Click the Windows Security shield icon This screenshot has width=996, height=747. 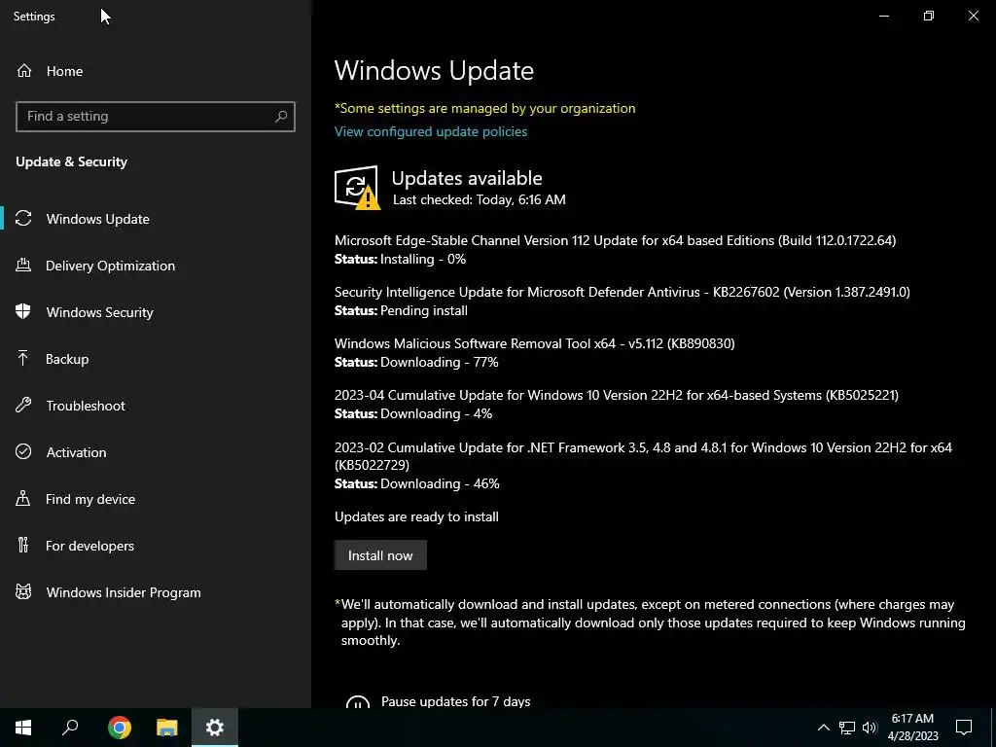(23, 312)
